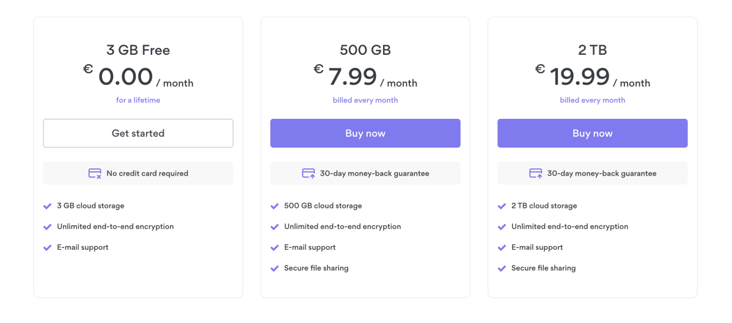732x323 pixels.
Task: Click 30-day money-back guarantee under 500 GB
Action: point(374,174)
